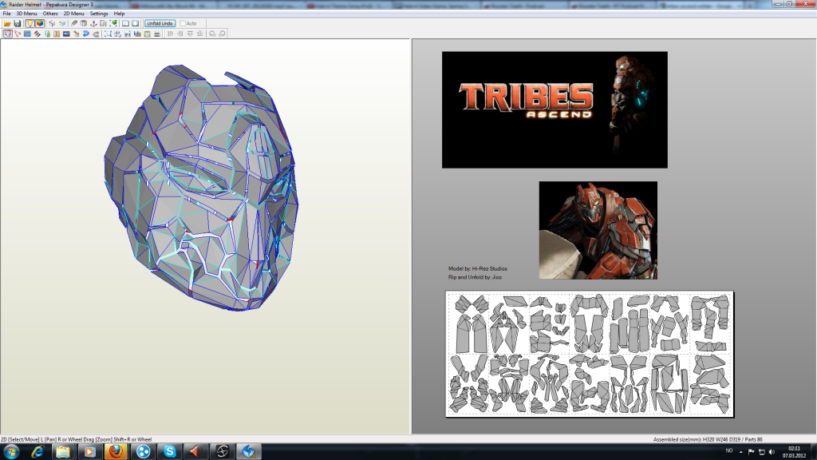Viewport: 817px width, 460px height.
Task: Open Windows Media Player in taskbar
Action: [x=89, y=452]
